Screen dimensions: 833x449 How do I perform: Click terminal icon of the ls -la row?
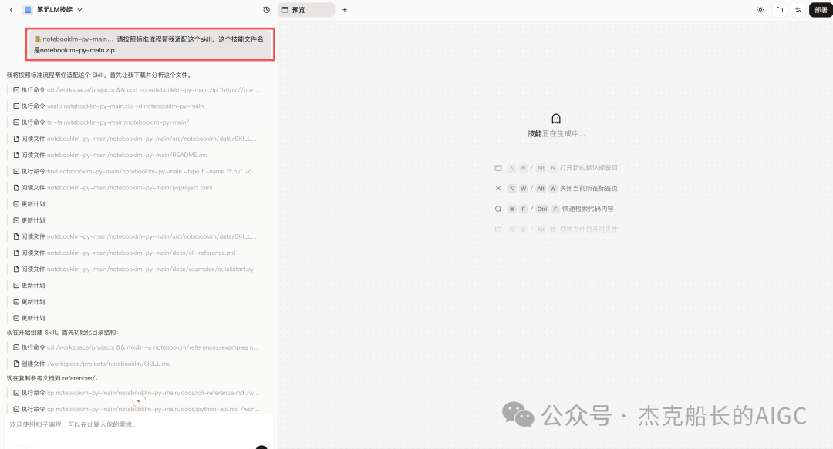tap(16, 122)
